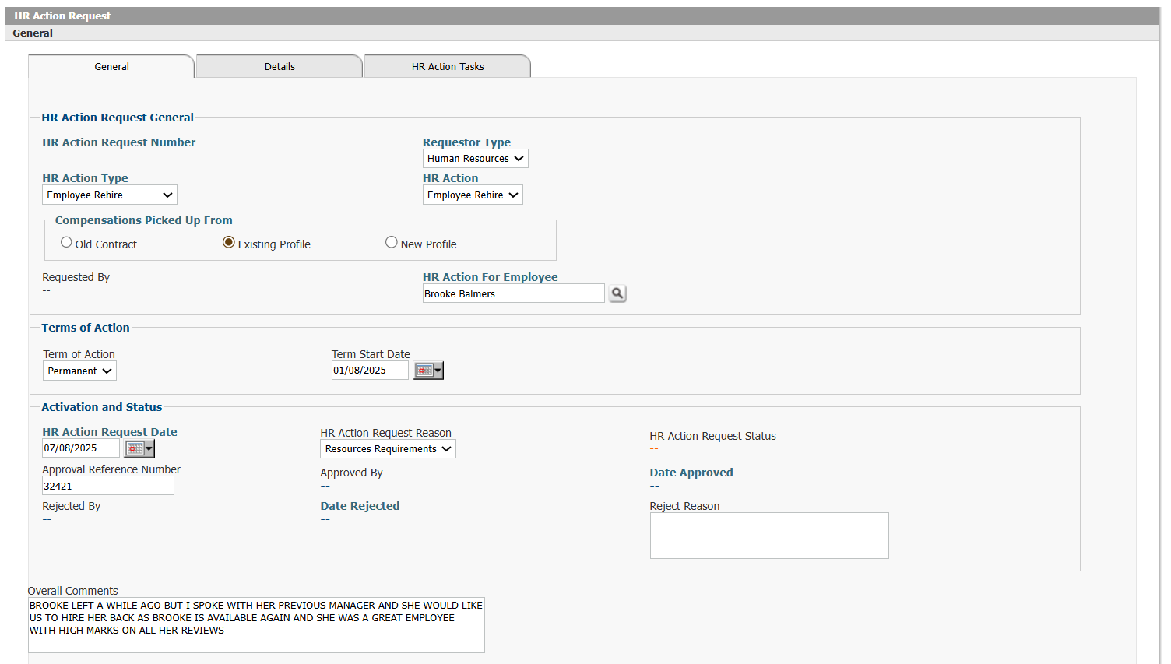
Task: Click the Activation and Status section heading
Action: (102, 407)
